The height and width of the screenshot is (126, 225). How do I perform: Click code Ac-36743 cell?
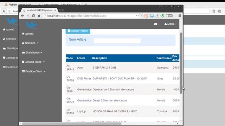(x=70, y=68)
